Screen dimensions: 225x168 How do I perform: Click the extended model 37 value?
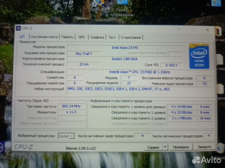[x=129, y=83]
